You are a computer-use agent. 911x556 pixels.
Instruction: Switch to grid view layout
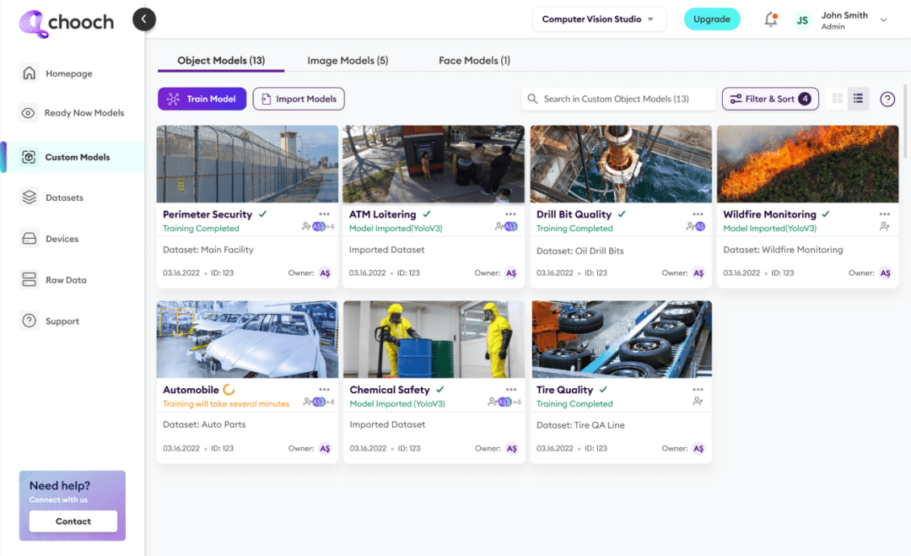tap(838, 100)
